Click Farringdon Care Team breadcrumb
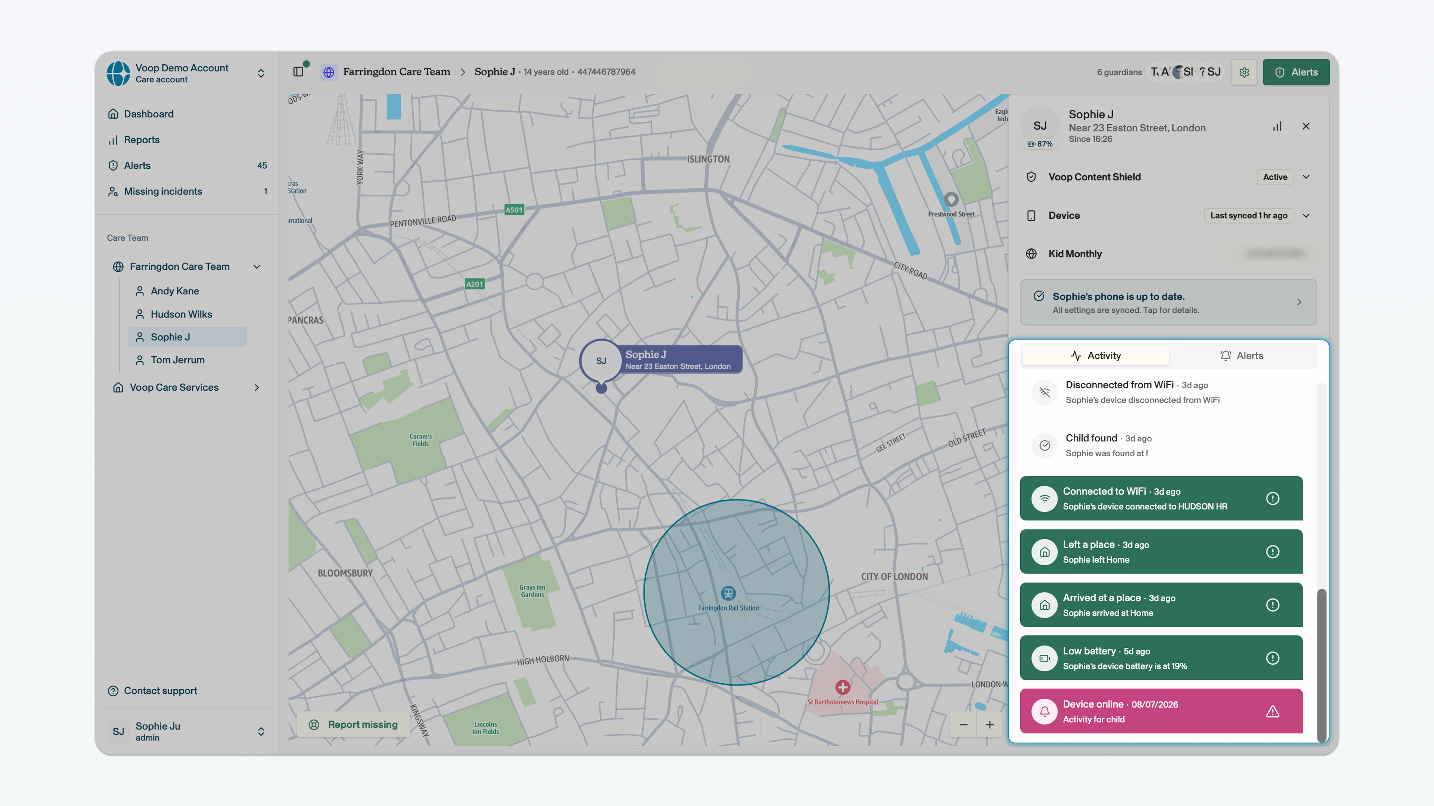Image resolution: width=1434 pixels, height=806 pixels. tap(396, 72)
